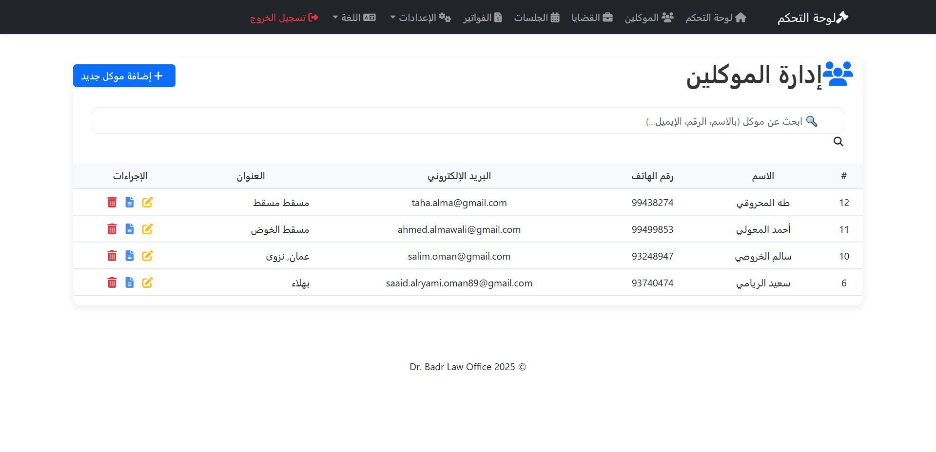Open the الجلسات (sessions) calendar icon
Screen dimensions: 936x452
coord(536,17)
